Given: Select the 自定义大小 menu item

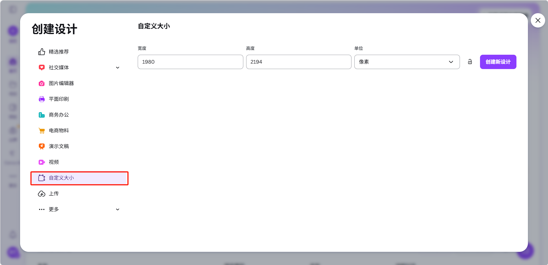Looking at the screenshot, I should [x=79, y=178].
